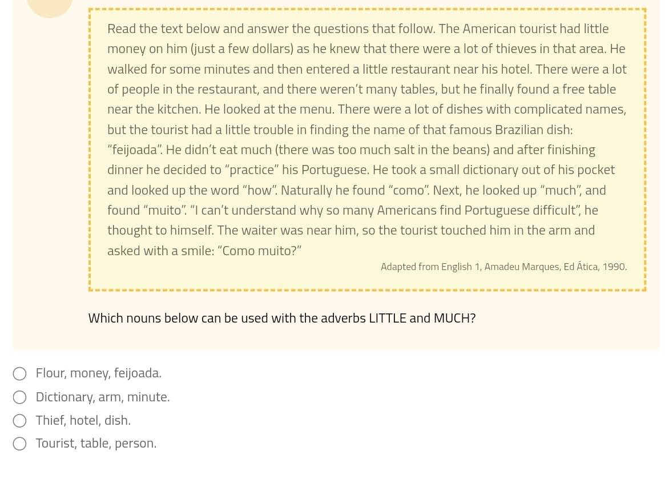
Task: Choose the Dictionary, arm, minute radio option
Action: point(19,397)
